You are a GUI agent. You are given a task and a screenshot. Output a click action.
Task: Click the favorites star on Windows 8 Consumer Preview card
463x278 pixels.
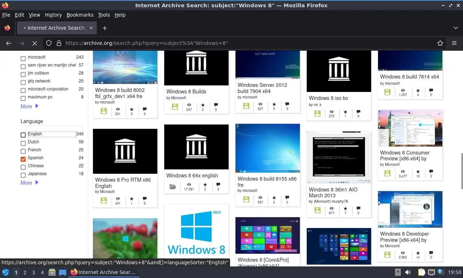click(418, 172)
